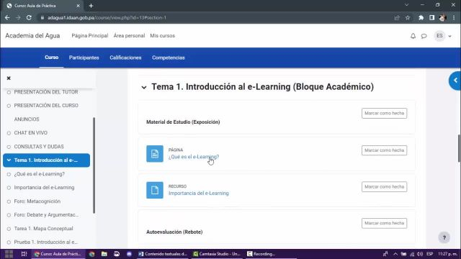The image size is (461, 259).
Task: Switch to Camtasia Studio in the taskbar
Action: click(217, 254)
